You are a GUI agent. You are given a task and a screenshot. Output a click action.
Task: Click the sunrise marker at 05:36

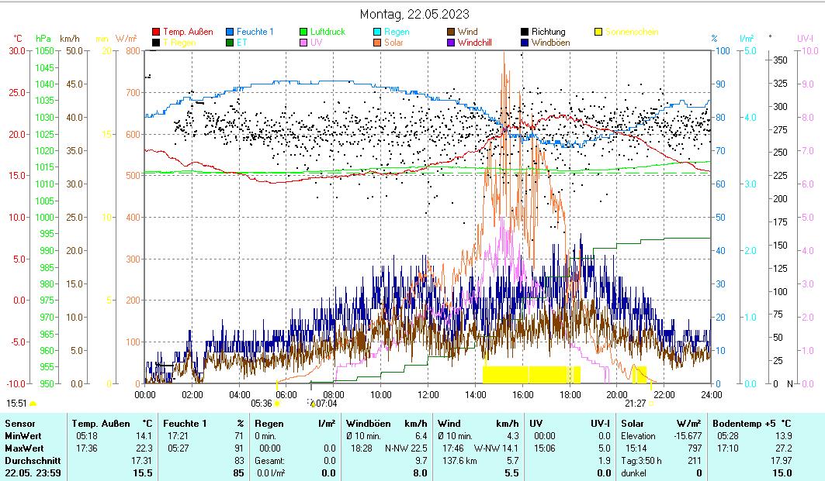click(262, 403)
